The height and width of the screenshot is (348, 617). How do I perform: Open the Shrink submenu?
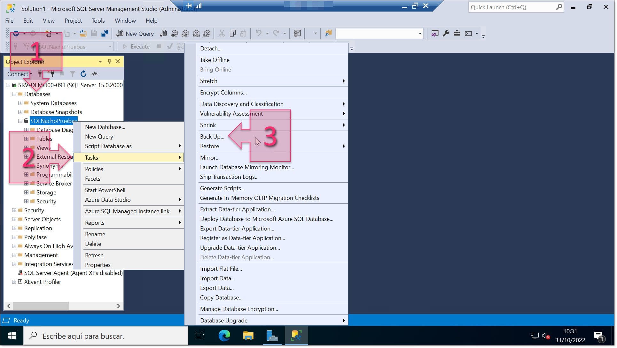click(x=272, y=125)
